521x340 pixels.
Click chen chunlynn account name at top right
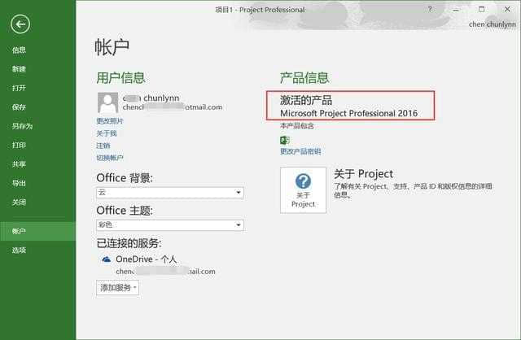click(x=492, y=24)
